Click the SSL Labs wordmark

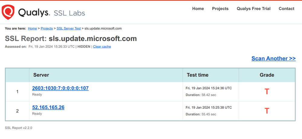(x=69, y=13)
